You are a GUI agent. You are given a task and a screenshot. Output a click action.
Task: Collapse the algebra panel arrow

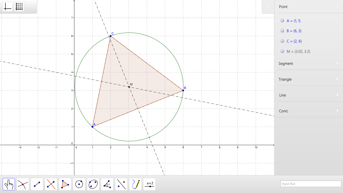(268, 6)
